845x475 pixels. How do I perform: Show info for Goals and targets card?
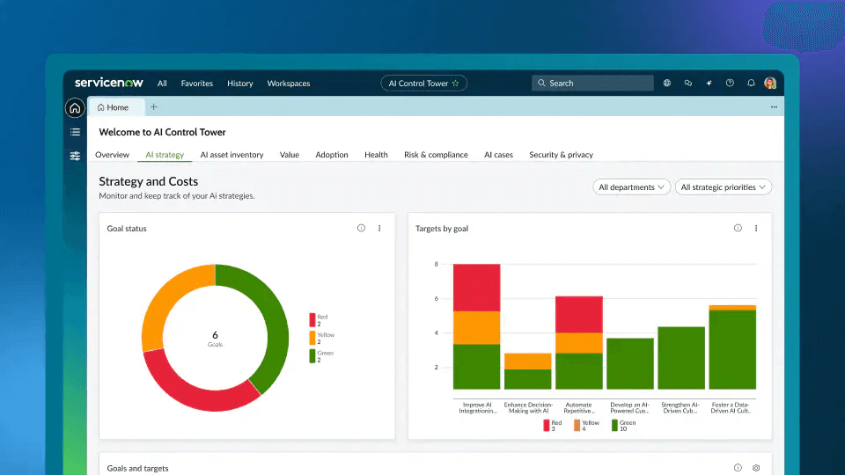(x=738, y=468)
